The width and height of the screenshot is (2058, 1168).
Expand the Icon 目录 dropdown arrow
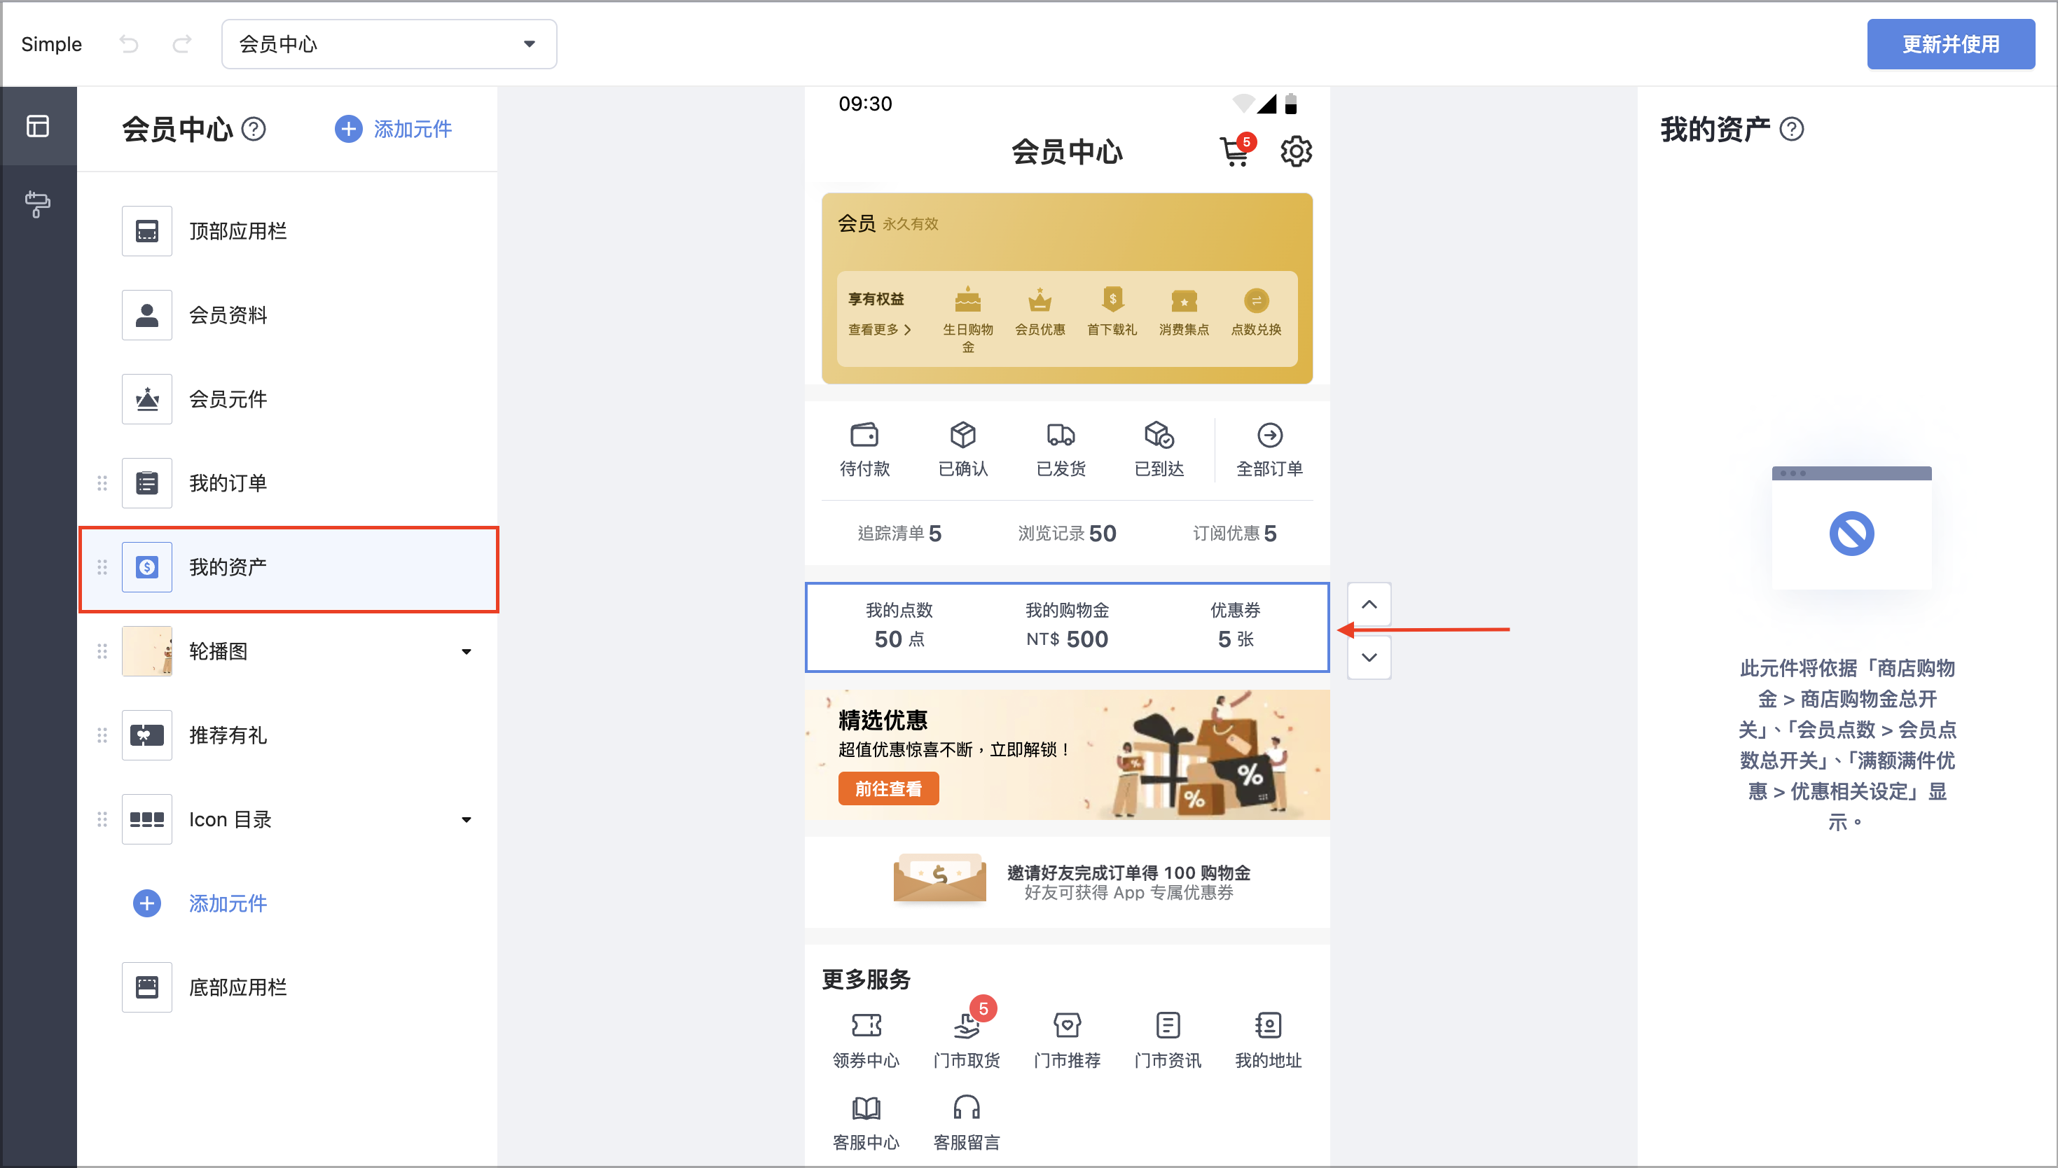(x=466, y=820)
